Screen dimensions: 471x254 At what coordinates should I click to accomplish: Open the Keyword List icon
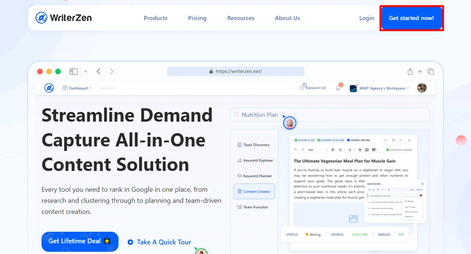[313, 88]
